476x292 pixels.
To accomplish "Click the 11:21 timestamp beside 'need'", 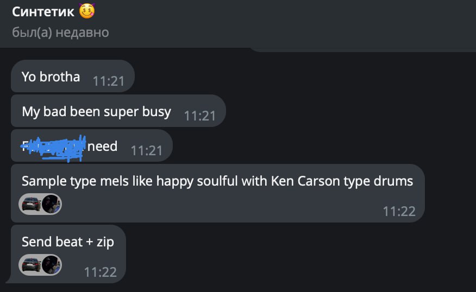I will click(x=147, y=151).
